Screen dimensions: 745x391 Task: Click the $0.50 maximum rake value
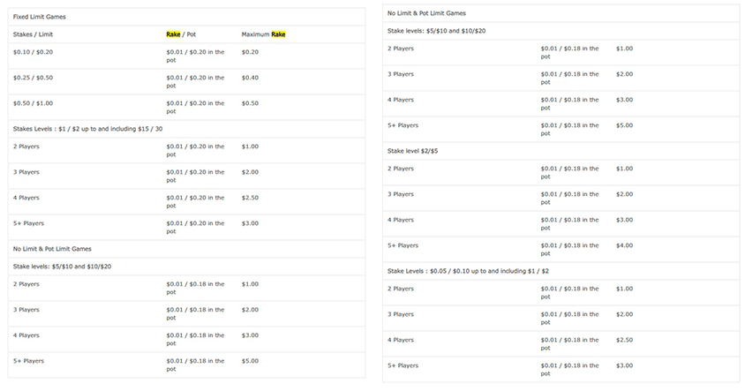tap(250, 103)
